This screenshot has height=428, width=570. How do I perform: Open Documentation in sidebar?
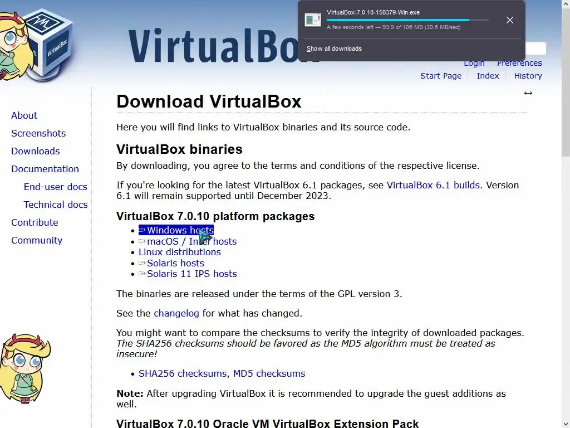(x=45, y=169)
